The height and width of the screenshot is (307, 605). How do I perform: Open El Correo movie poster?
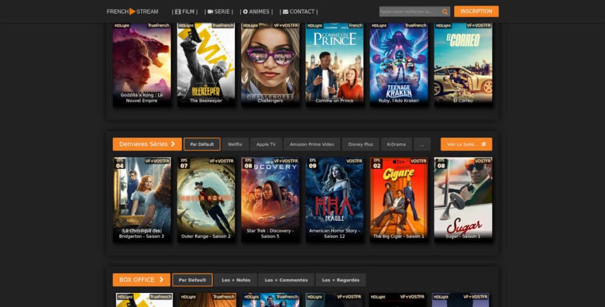[463, 65]
